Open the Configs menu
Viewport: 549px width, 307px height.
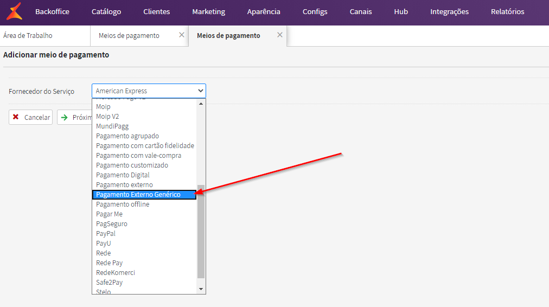coord(315,11)
